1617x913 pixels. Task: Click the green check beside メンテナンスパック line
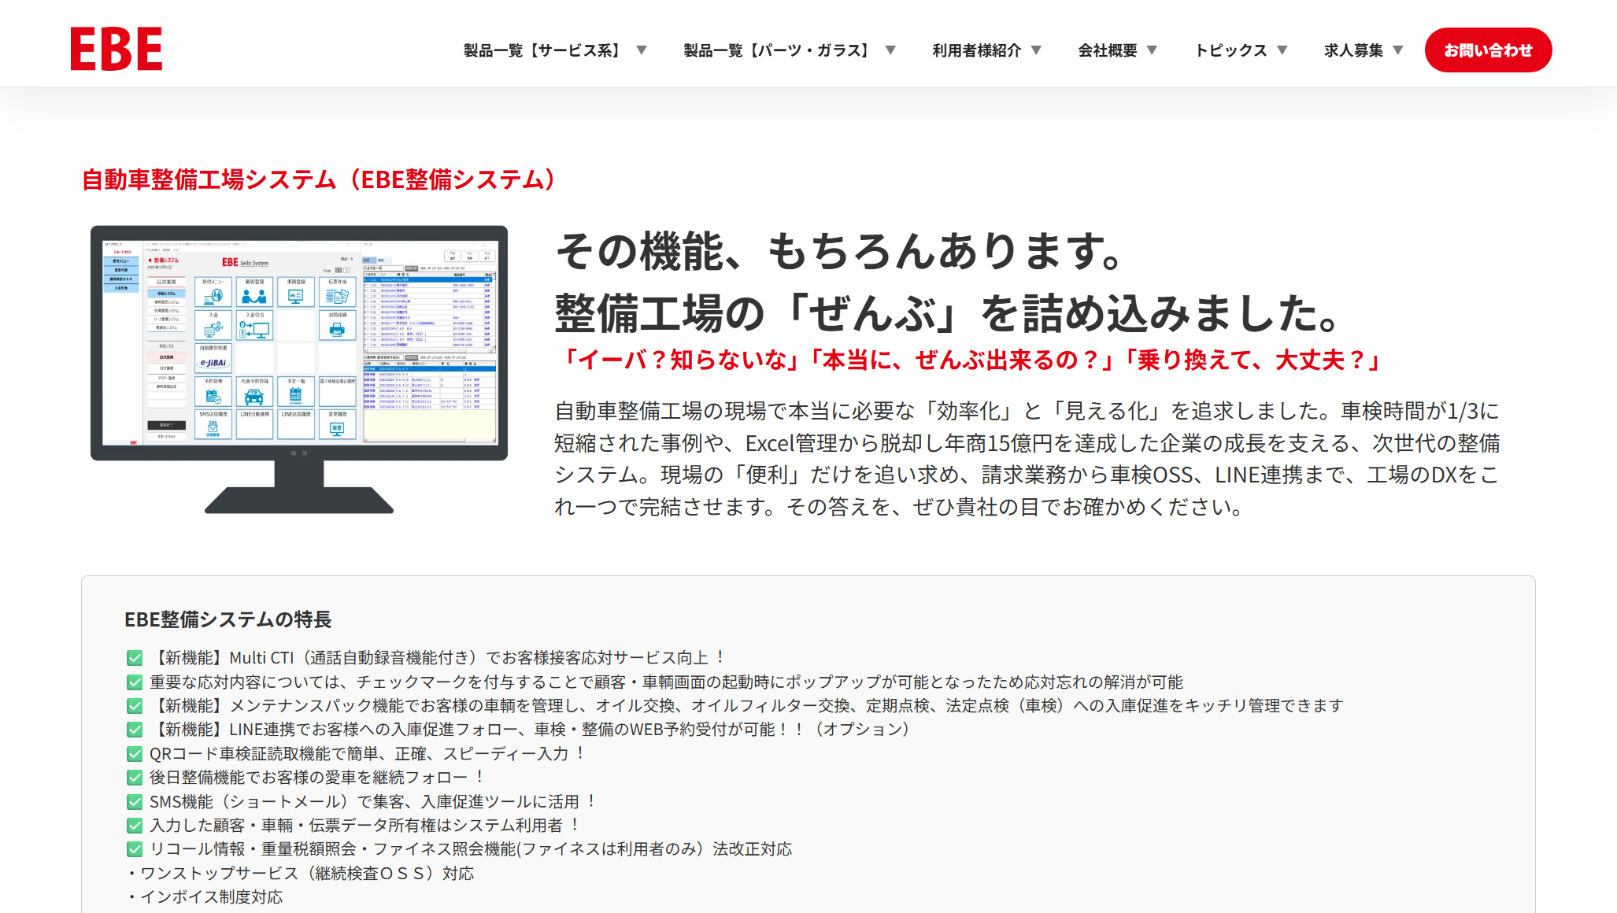[135, 706]
